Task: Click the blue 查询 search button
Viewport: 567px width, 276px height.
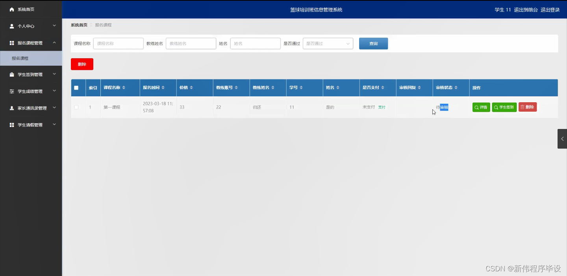Action: point(373,44)
